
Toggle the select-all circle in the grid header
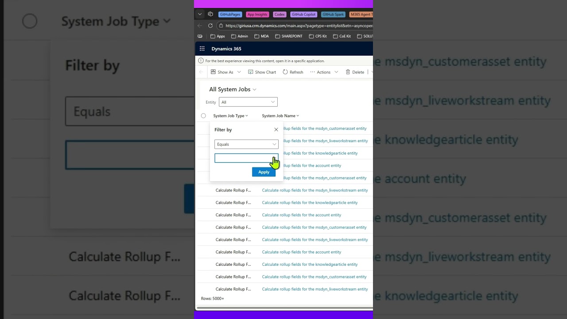(x=203, y=116)
